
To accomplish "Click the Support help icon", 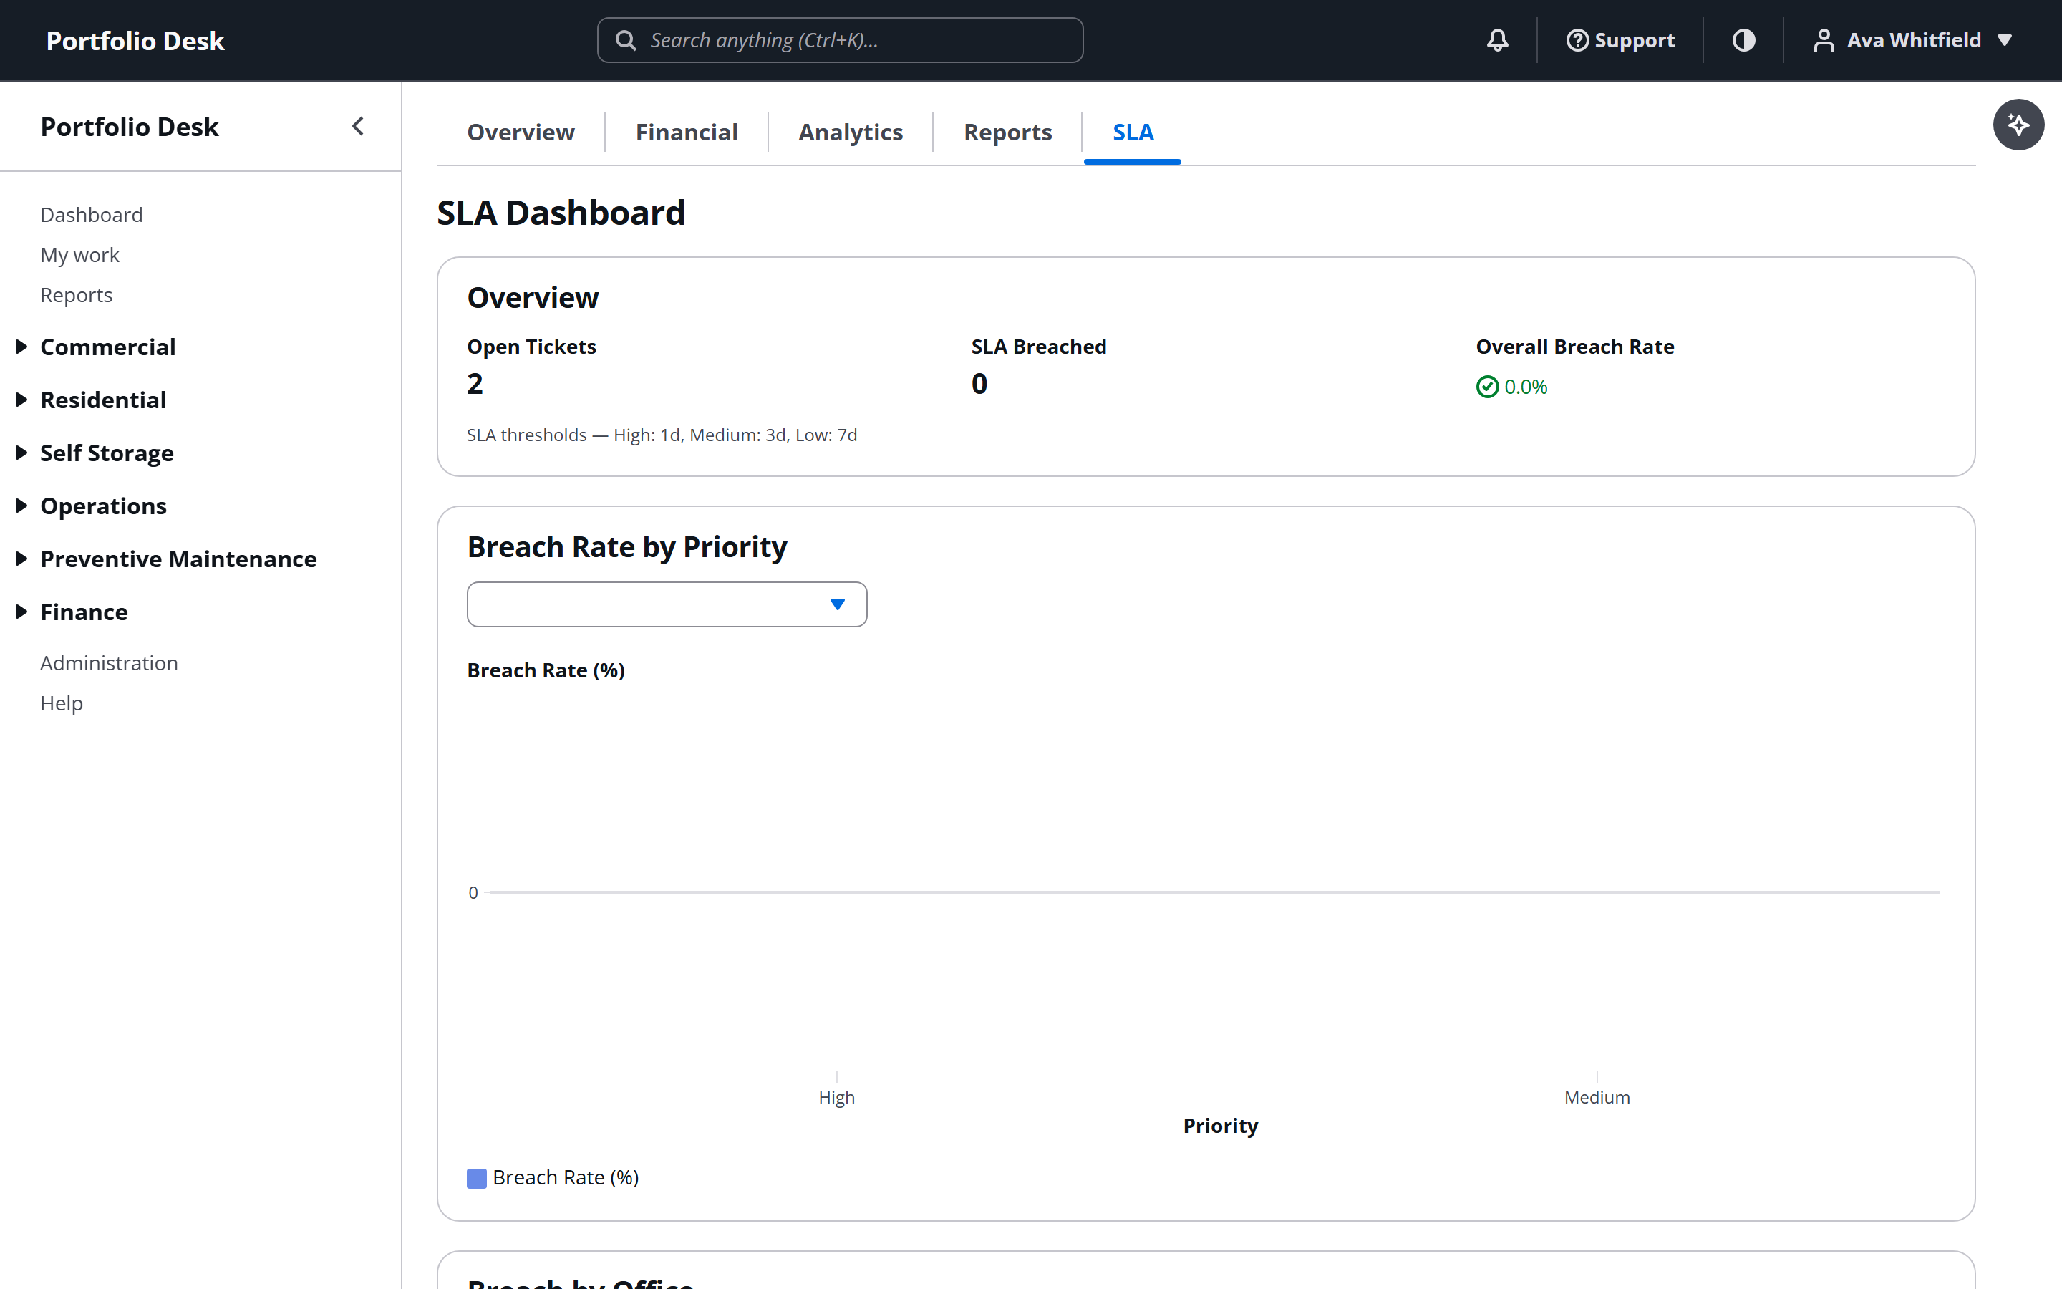I will 1577,40.
